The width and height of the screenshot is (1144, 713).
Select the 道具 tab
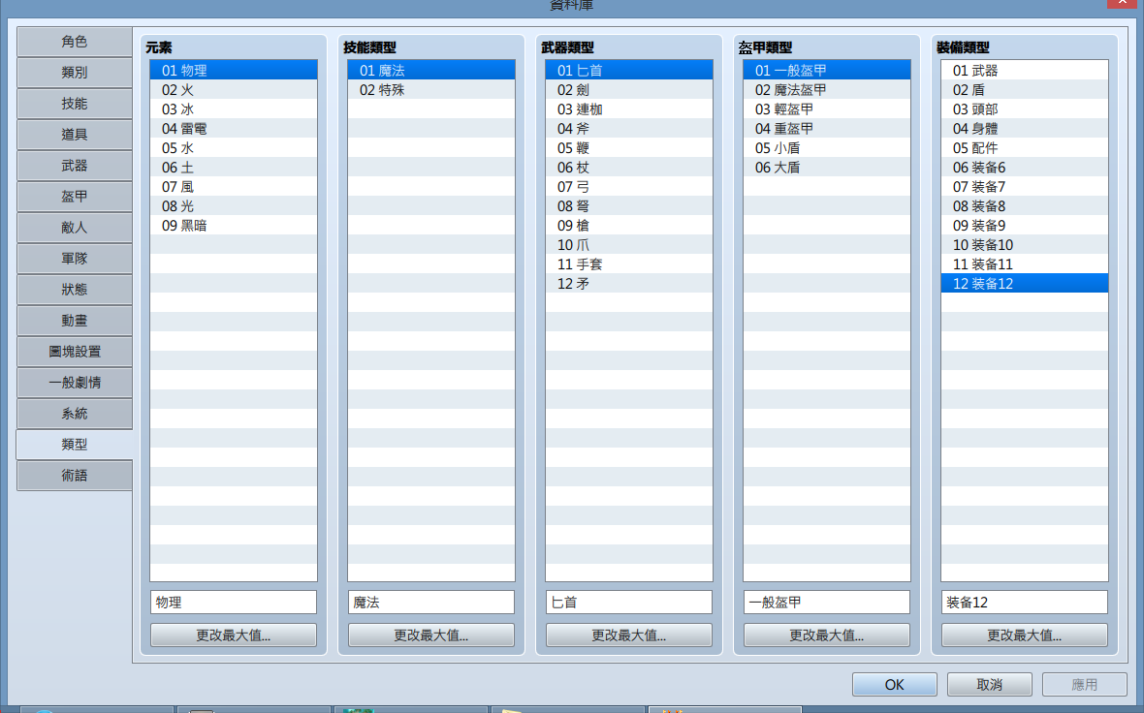point(75,134)
